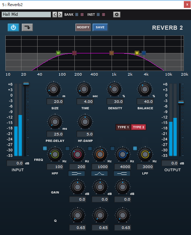The image size is (191, 235).
Task: Select dark red band node on graph
Action: pos(74,53)
